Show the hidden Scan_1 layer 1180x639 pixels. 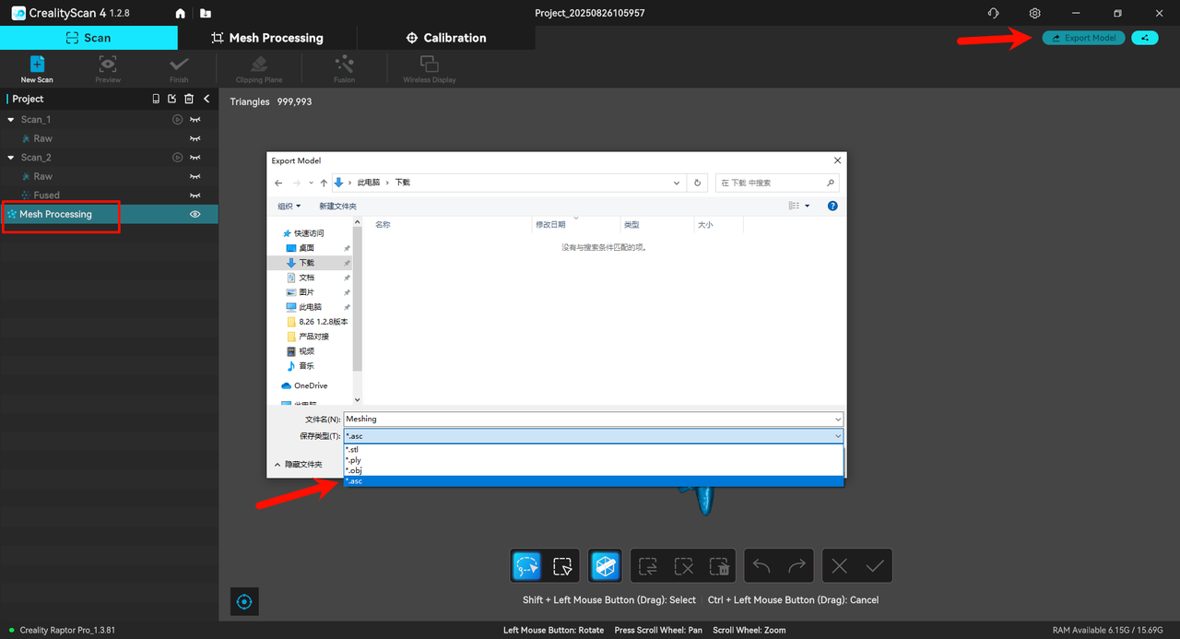point(195,120)
